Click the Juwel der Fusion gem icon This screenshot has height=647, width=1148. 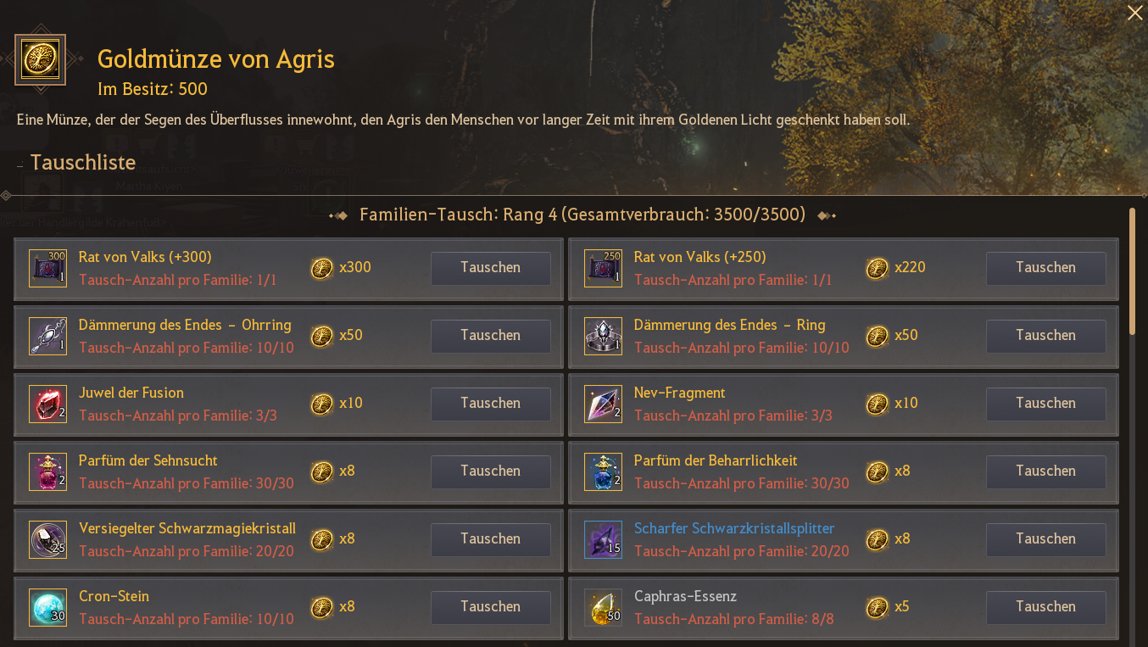pyautogui.click(x=47, y=404)
